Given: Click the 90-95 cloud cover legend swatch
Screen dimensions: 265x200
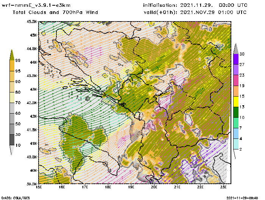Looking at the screenshot, I should click(12, 76).
